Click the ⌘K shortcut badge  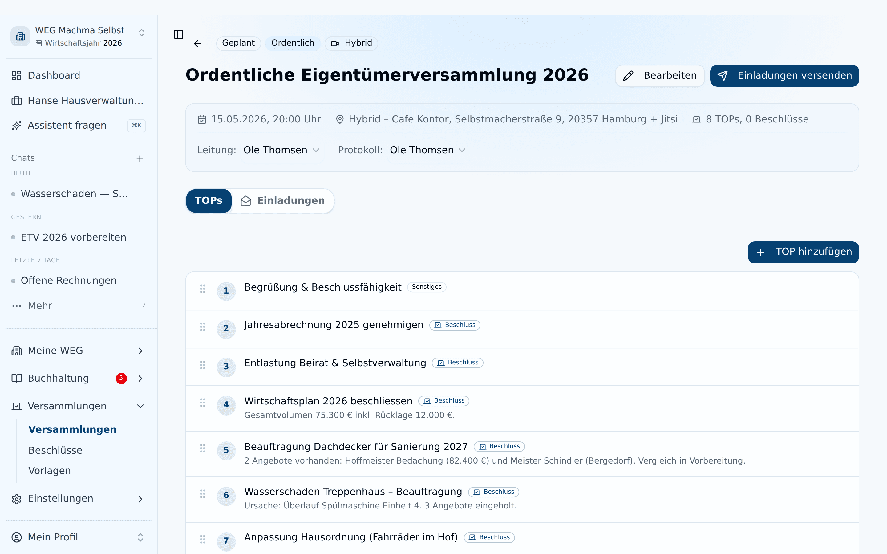click(136, 126)
